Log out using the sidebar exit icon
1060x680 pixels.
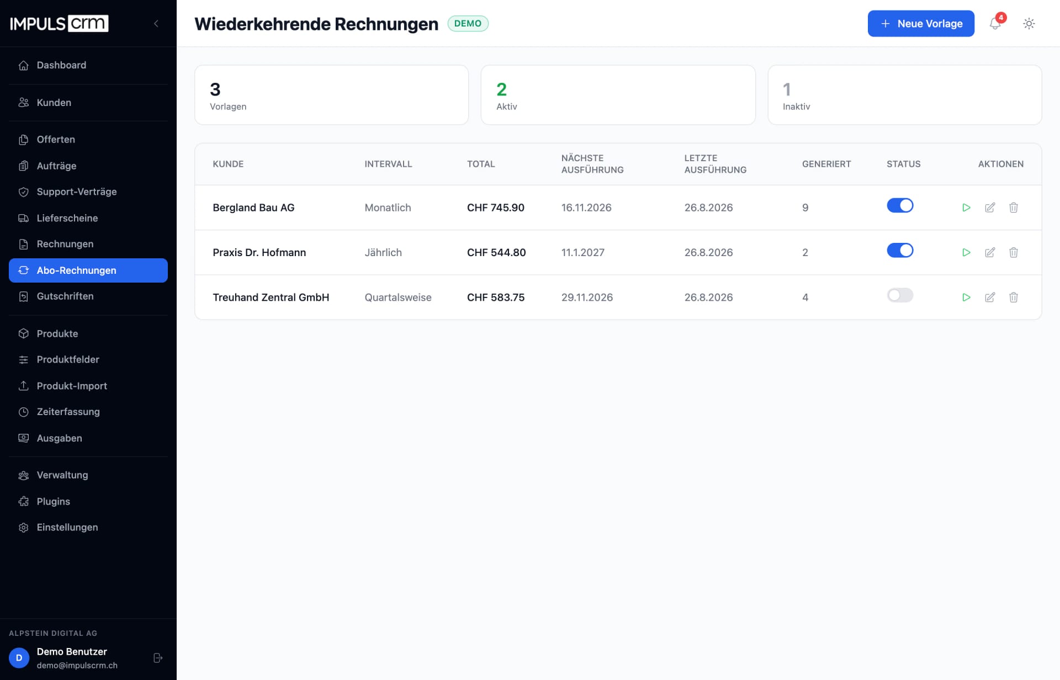point(158,658)
